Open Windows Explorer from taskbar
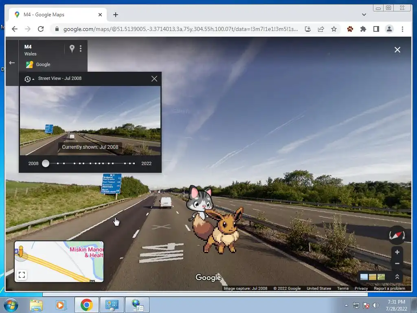The width and height of the screenshot is (417, 313). [36, 305]
